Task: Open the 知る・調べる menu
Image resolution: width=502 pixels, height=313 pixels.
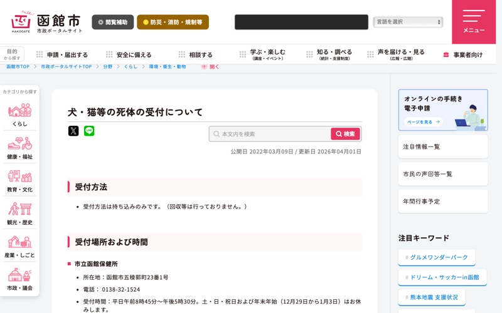Action: pos(329,54)
